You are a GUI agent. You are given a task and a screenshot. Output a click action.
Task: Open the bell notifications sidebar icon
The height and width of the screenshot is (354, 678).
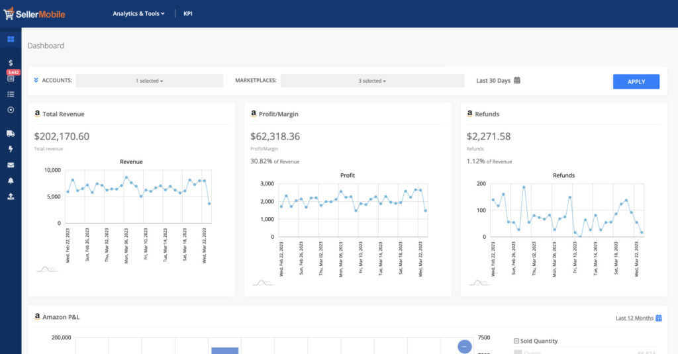coord(11,181)
